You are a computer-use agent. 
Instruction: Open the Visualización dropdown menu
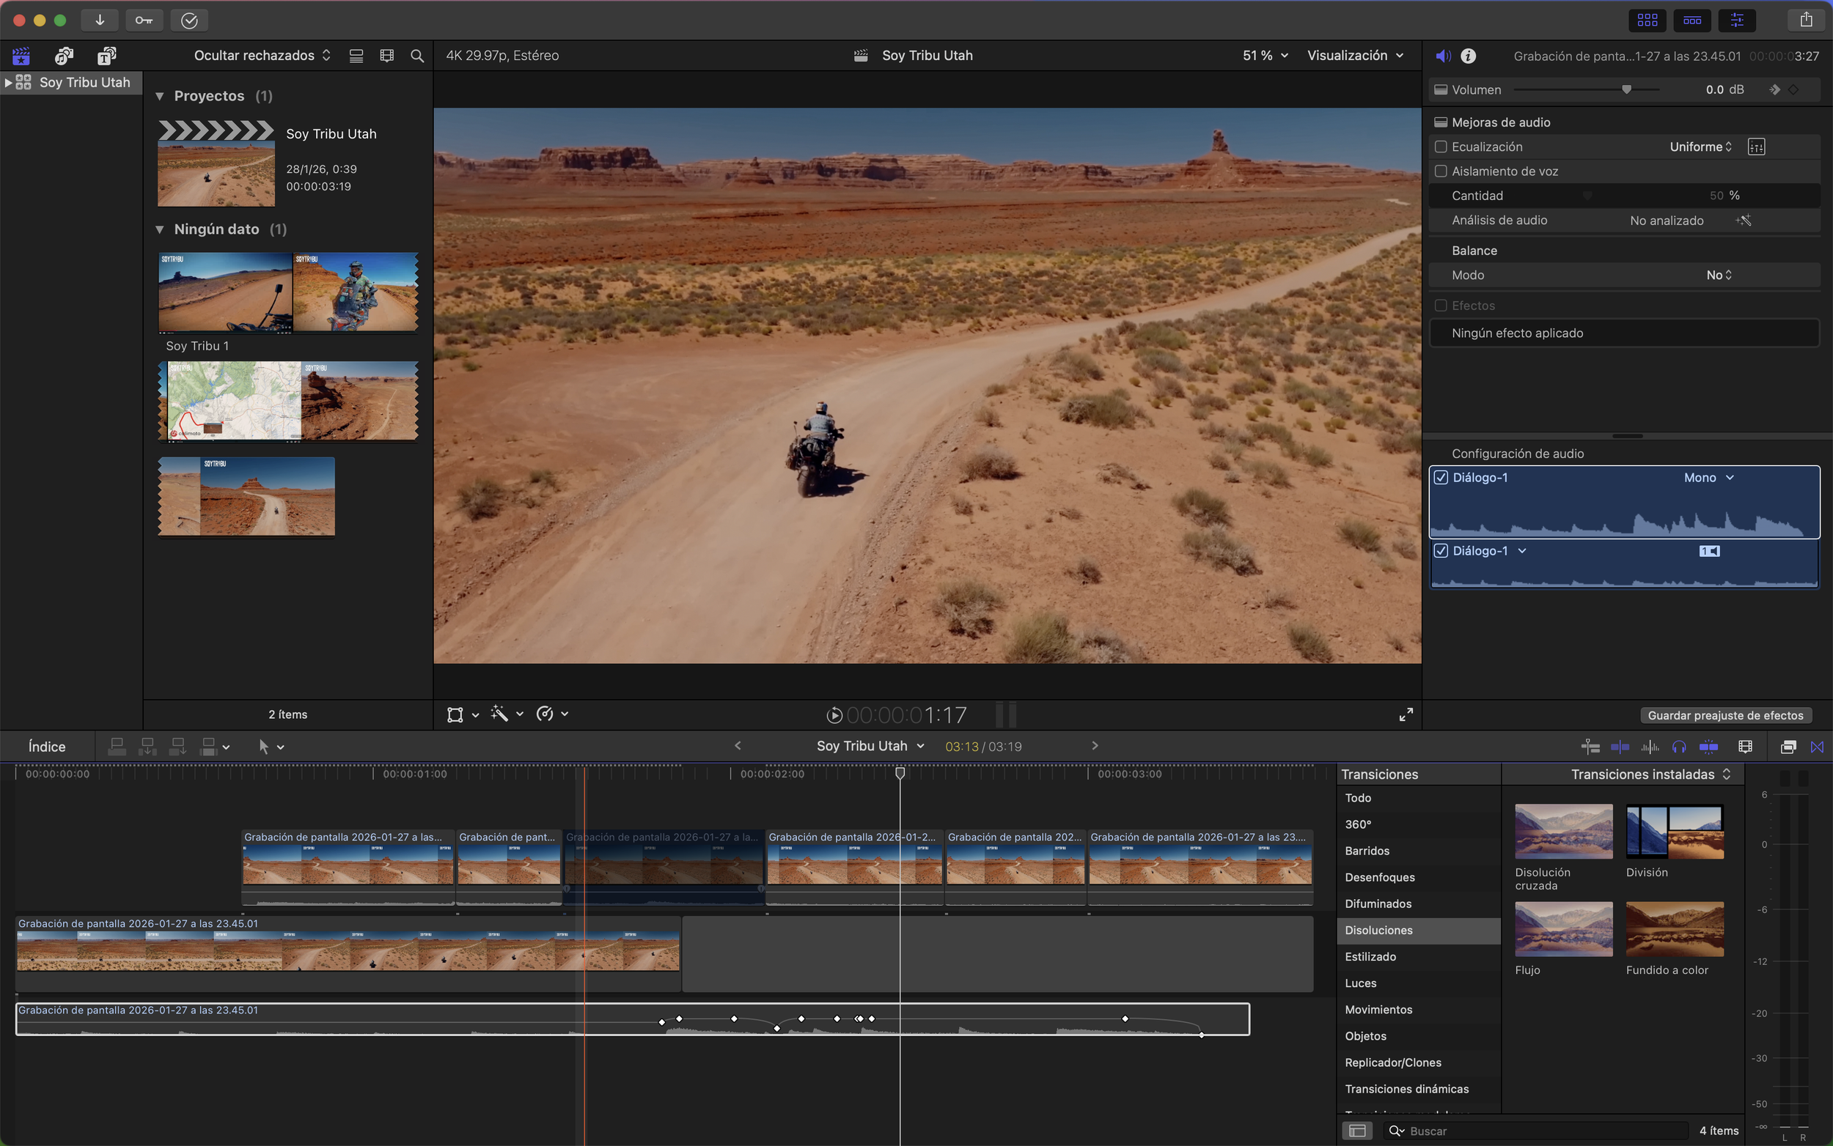click(1354, 56)
